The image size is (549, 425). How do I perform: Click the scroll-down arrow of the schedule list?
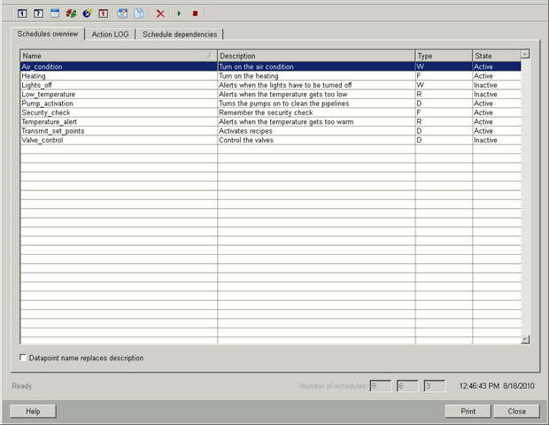(x=525, y=339)
